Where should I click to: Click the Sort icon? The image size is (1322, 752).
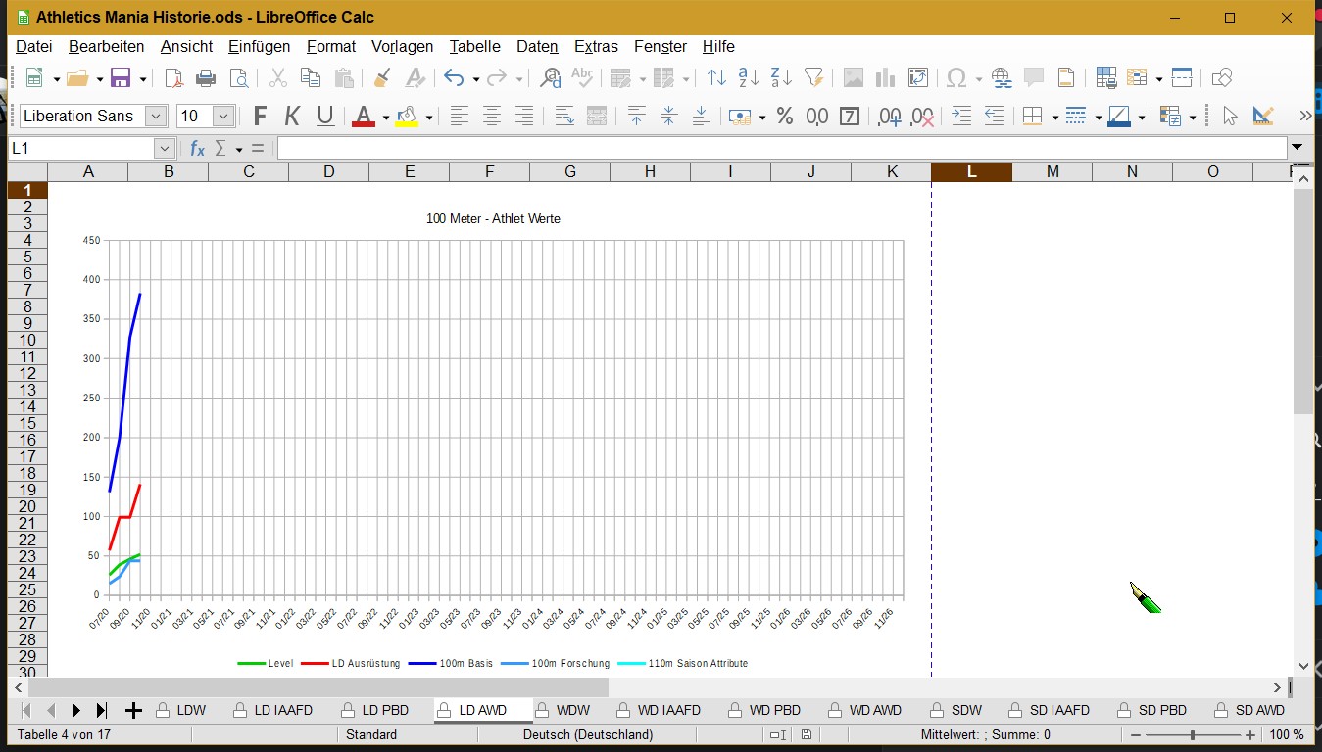pos(717,78)
